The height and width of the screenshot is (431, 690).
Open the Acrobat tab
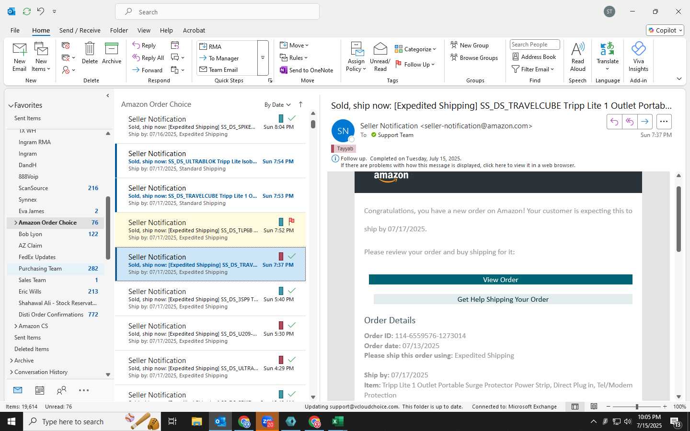click(x=194, y=30)
